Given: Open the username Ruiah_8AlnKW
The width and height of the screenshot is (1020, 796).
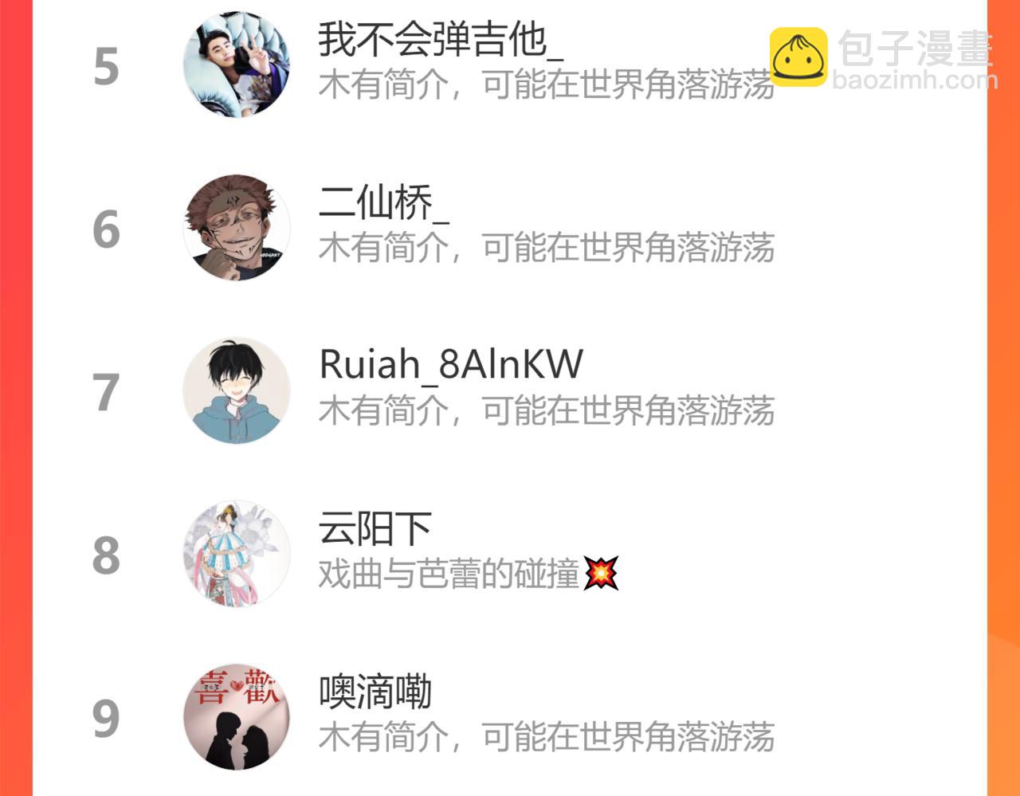Looking at the screenshot, I should point(451,365).
